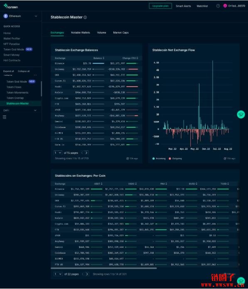Open Hot Contracts

[12, 60]
